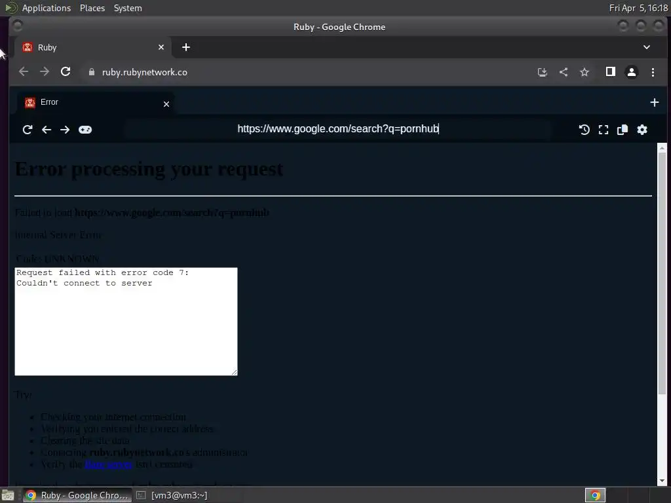The height and width of the screenshot is (503, 671).
Task: Open Ruby settings gear
Action: pos(642,130)
